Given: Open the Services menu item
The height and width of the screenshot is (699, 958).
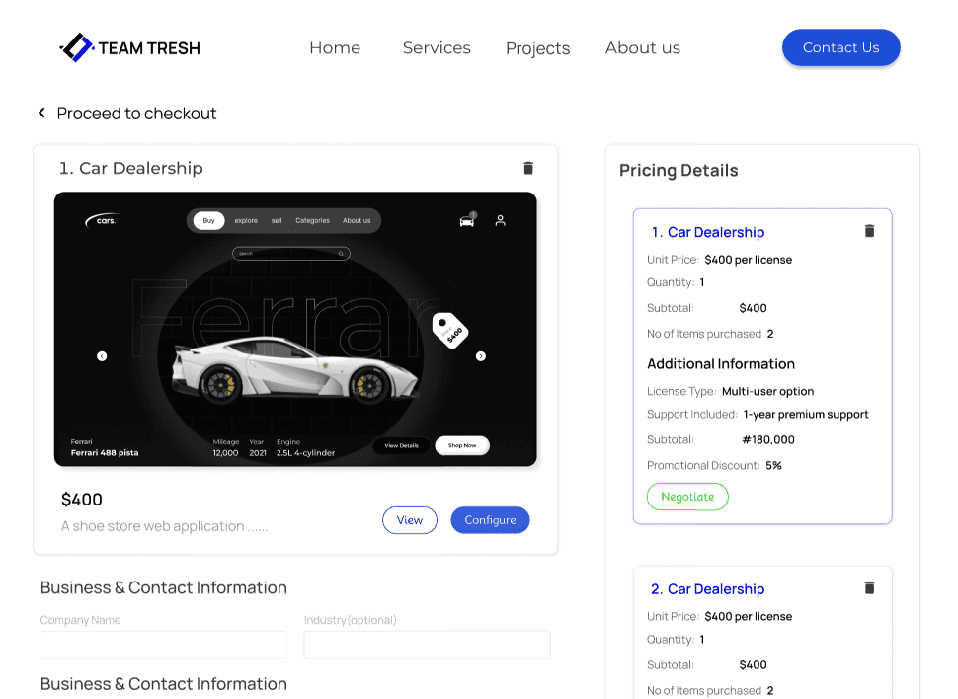Looking at the screenshot, I should (437, 47).
